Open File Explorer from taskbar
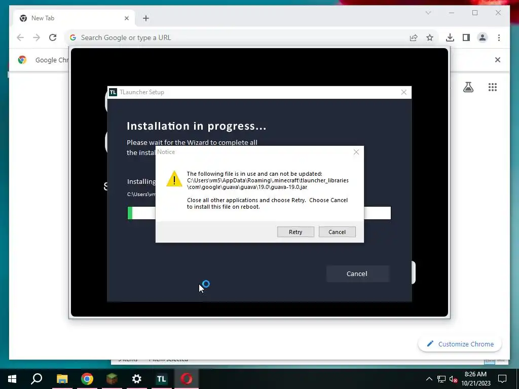519x389 pixels. click(x=62, y=379)
